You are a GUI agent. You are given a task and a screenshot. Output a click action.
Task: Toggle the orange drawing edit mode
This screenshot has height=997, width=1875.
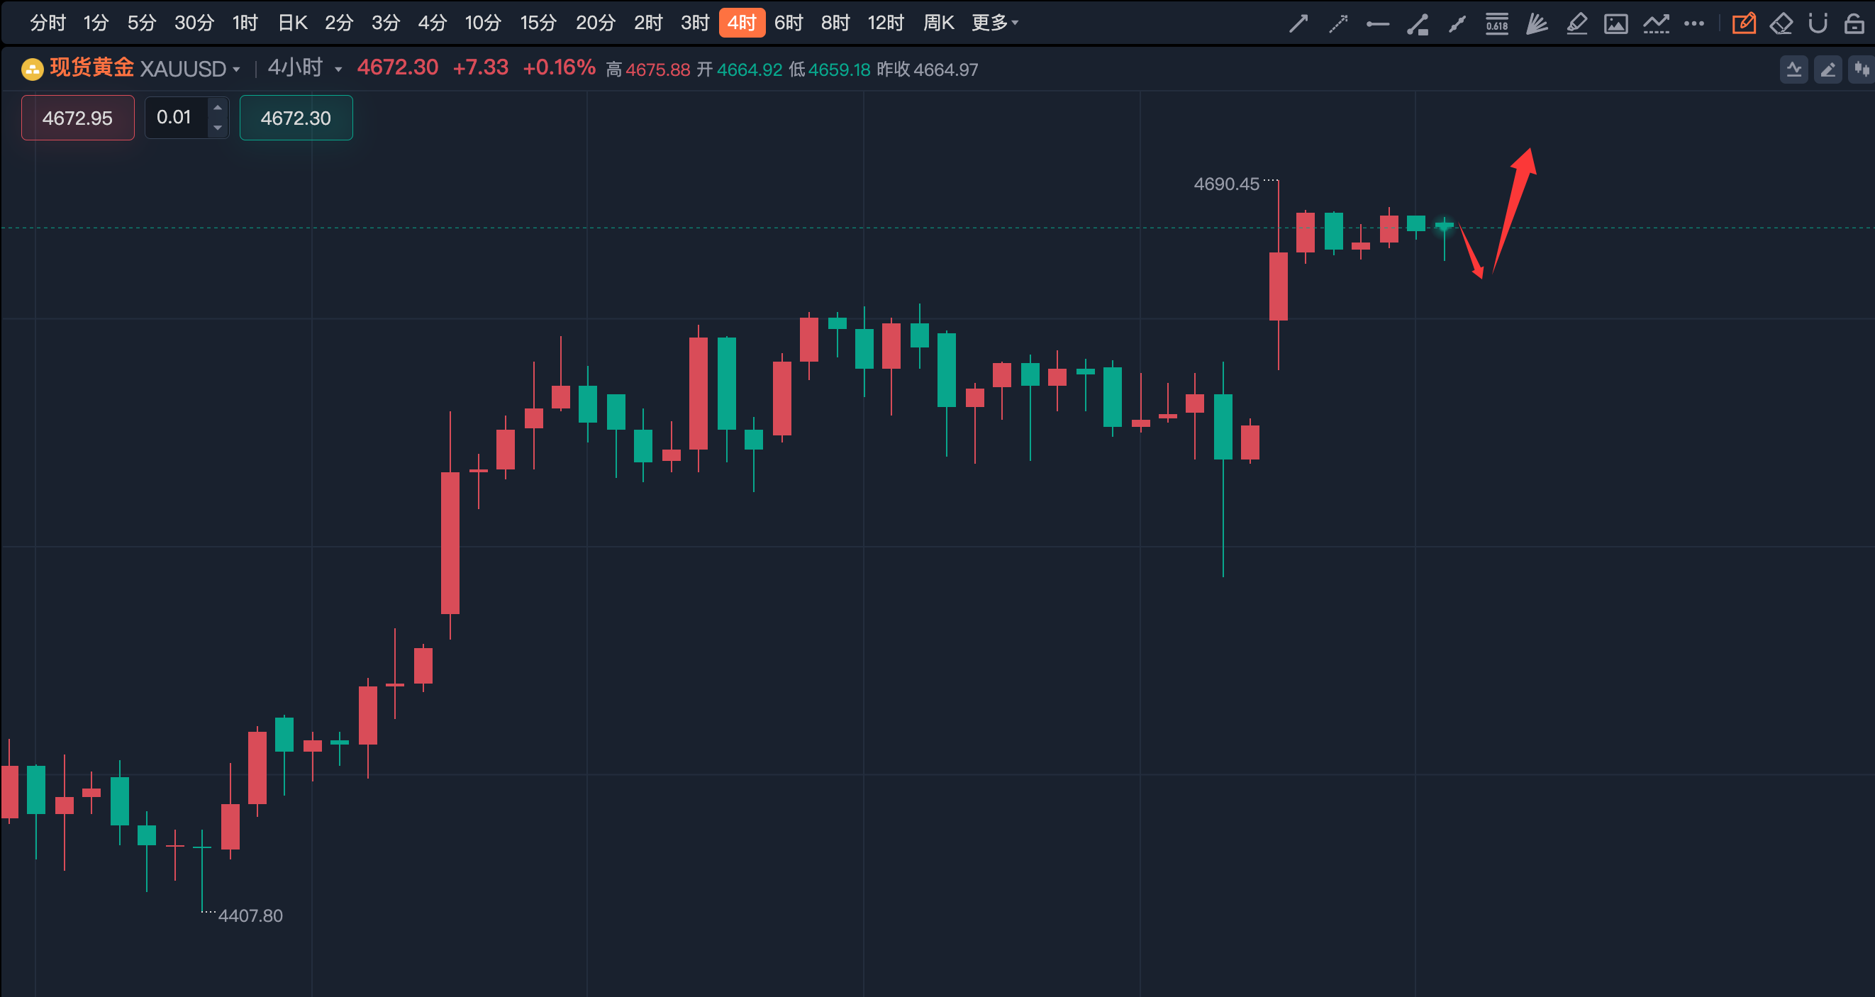point(1743,23)
